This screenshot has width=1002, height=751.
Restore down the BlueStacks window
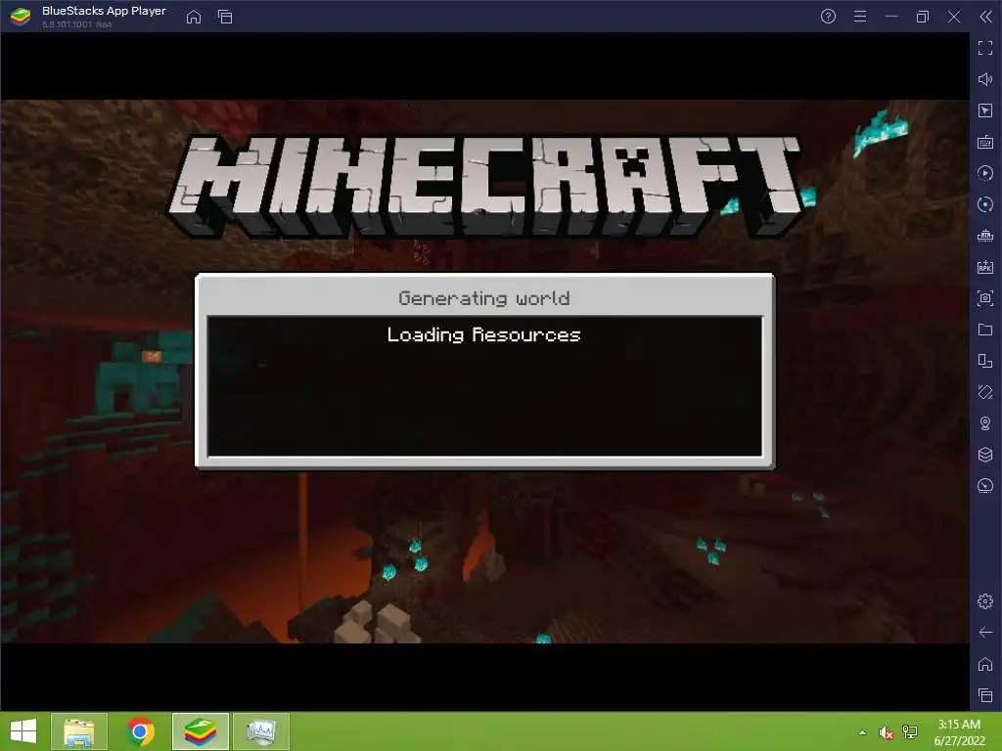point(922,17)
